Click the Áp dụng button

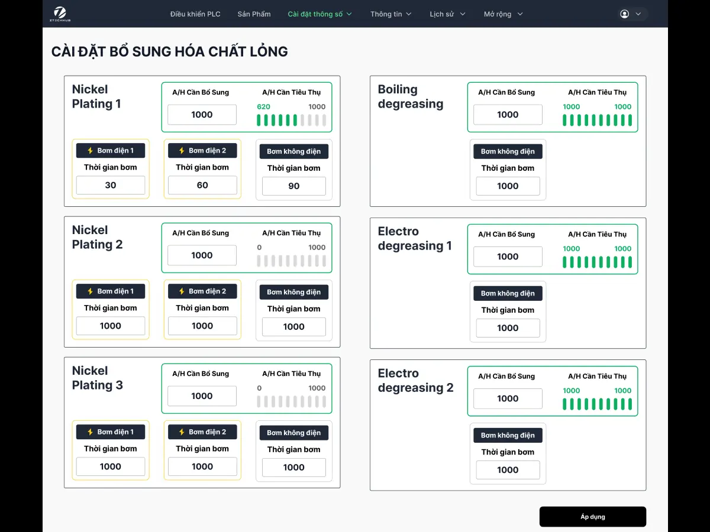tap(593, 517)
